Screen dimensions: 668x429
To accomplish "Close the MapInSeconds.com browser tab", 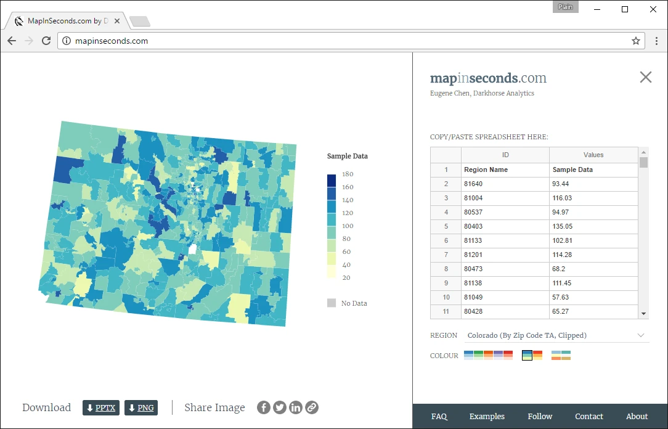I will click(116, 21).
